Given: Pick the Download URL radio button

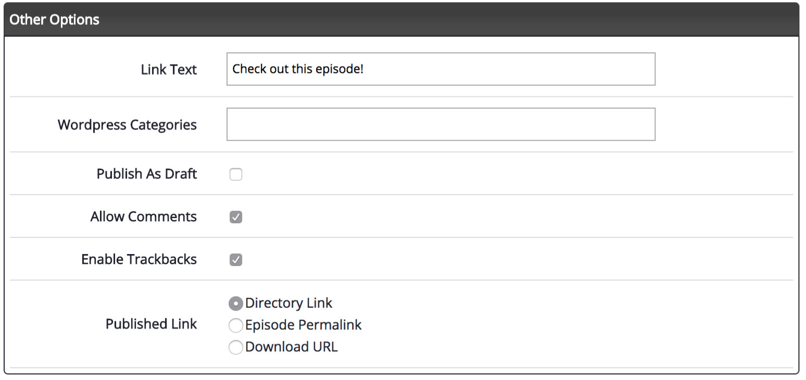Looking at the screenshot, I should coord(236,347).
